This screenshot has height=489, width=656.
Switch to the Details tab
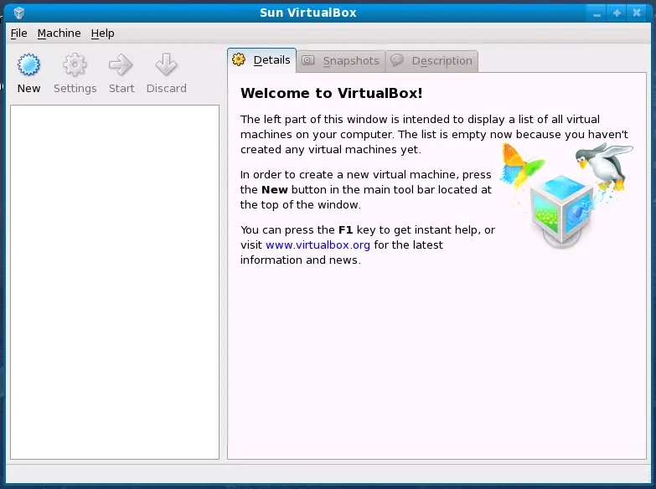pos(262,60)
